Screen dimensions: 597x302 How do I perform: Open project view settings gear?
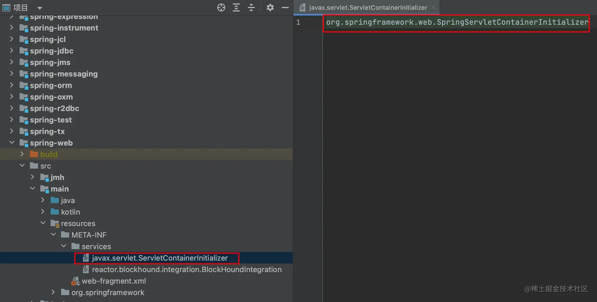[x=270, y=7]
